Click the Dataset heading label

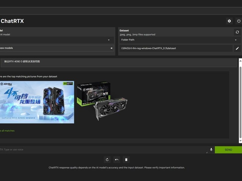click(124, 30)
